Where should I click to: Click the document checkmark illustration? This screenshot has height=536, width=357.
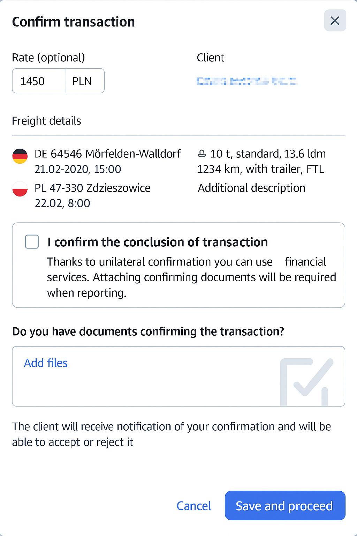(x=306, y=381)
